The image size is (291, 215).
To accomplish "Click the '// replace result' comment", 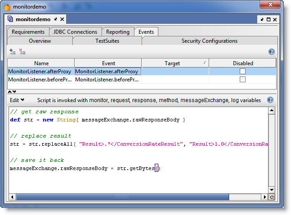I will tap(40, 136).
